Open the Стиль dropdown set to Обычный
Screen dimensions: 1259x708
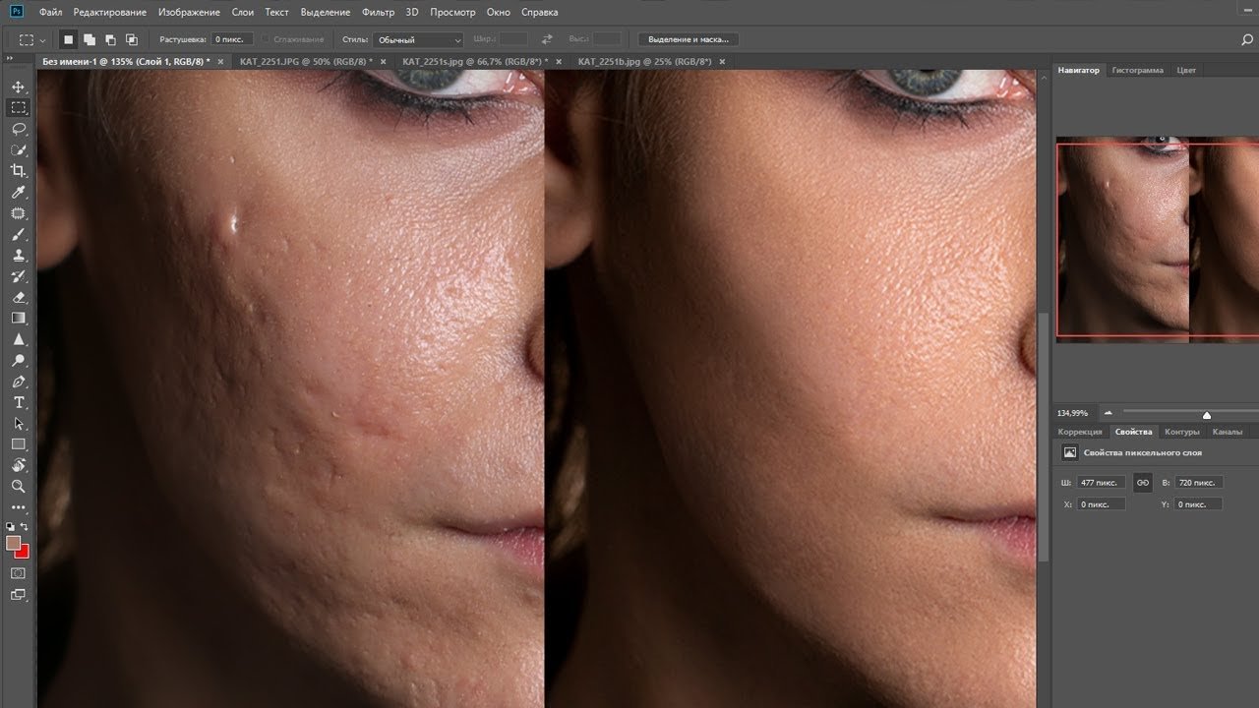click(417, 40)
